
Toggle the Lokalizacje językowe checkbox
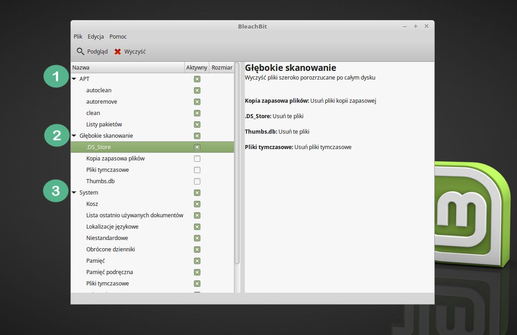click(197, 227)
